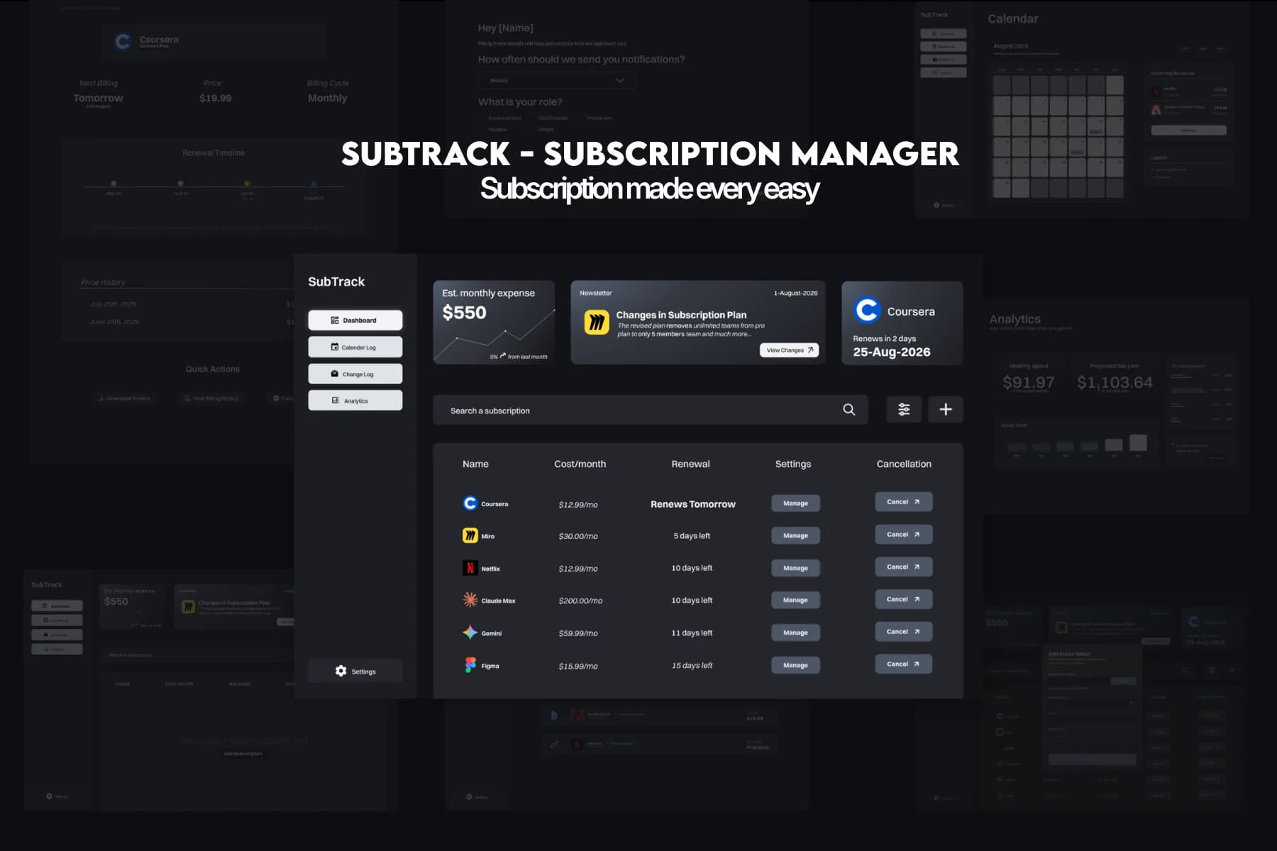Click the search magnifier icon

click(x=848, y=410)
